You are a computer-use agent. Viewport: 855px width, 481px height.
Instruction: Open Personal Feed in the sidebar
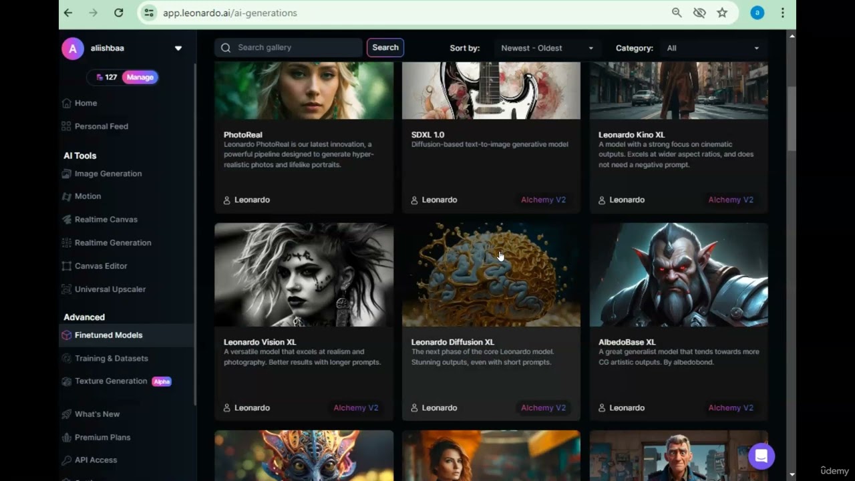[x=102, y=126]
